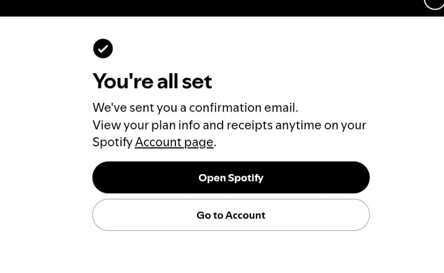Follow the underlined Account page link

(x=174, y=142)
